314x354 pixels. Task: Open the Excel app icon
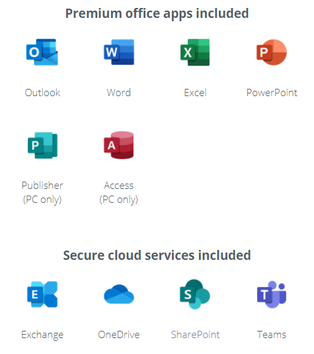[x=195, y=52]
